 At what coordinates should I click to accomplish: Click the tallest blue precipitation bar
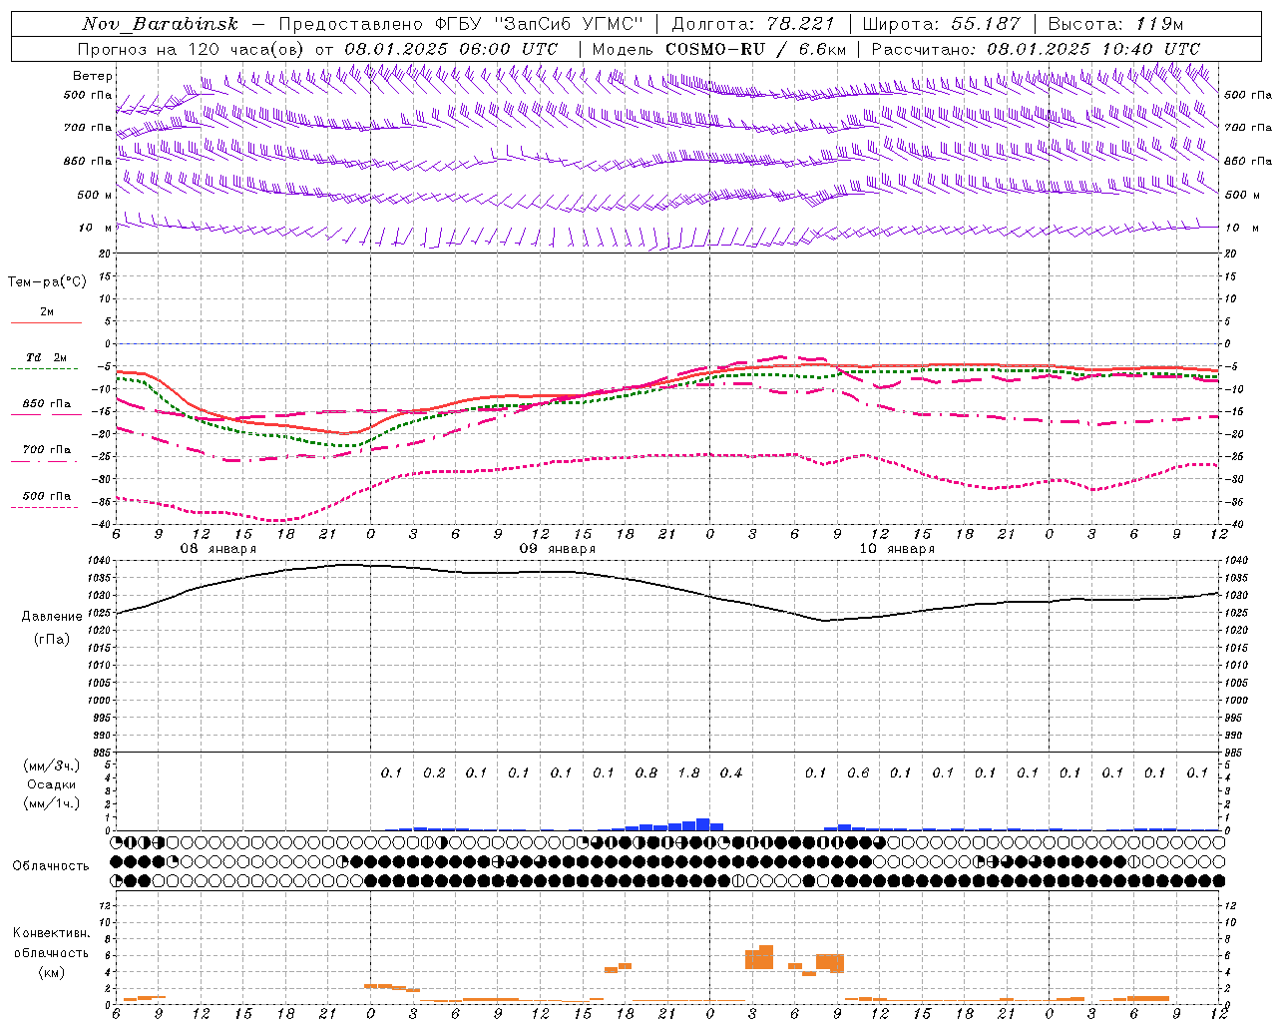tap(702, 824)
